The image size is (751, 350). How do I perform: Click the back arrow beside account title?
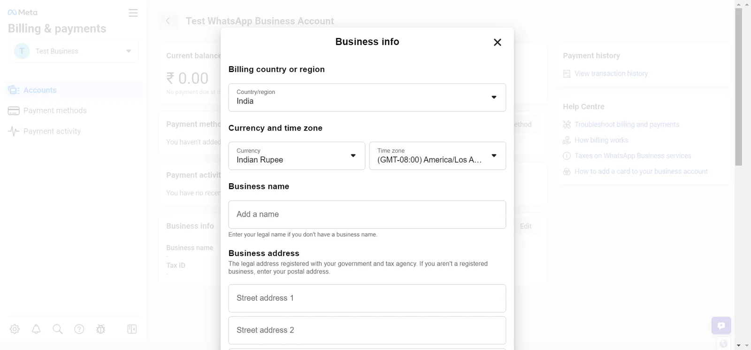[x=168, y=21]
